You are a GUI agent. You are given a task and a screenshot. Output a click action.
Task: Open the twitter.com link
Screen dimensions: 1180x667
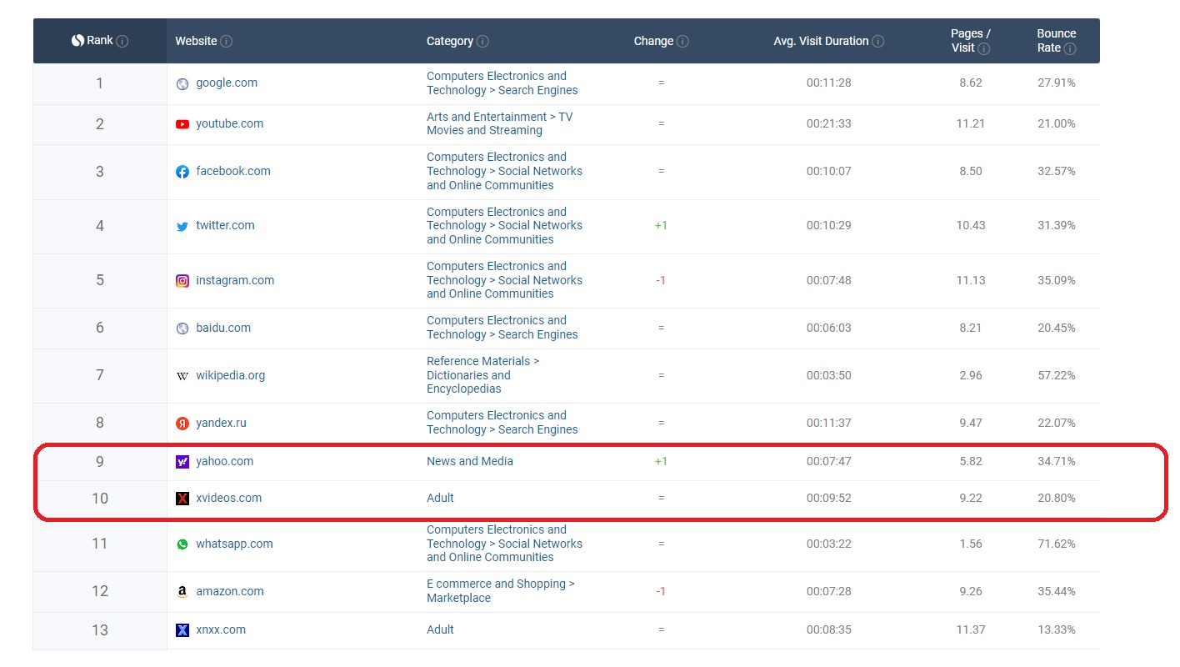[225, 226]
